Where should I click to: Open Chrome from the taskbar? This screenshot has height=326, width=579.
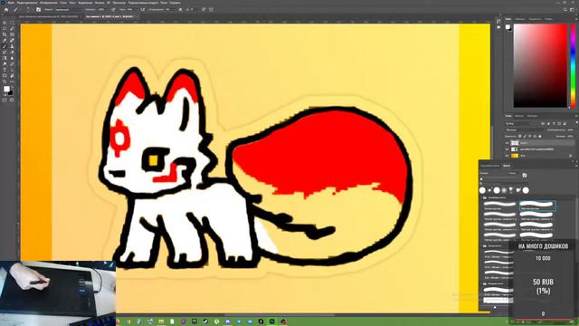click(128, 321)
